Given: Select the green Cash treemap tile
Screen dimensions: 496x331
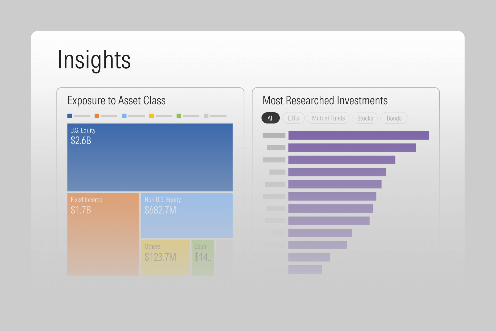Looking at the screenshot, I should (x=203, y=257).
